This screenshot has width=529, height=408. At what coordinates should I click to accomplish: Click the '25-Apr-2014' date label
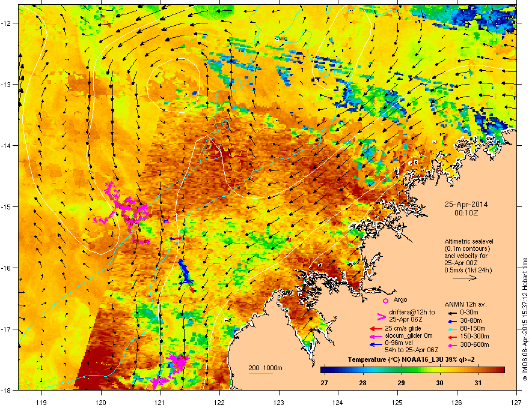[466, 205]
